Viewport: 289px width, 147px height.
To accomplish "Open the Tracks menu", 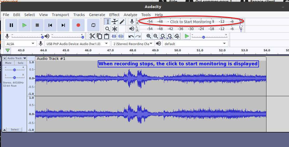I will [x=79, y=15].
